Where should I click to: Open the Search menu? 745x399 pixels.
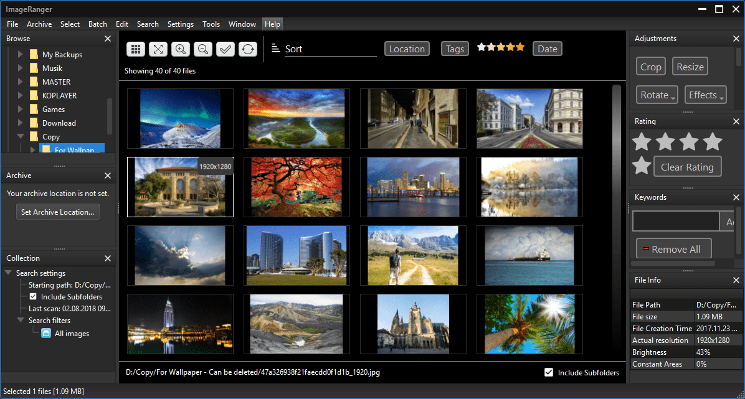click(148, 24)
